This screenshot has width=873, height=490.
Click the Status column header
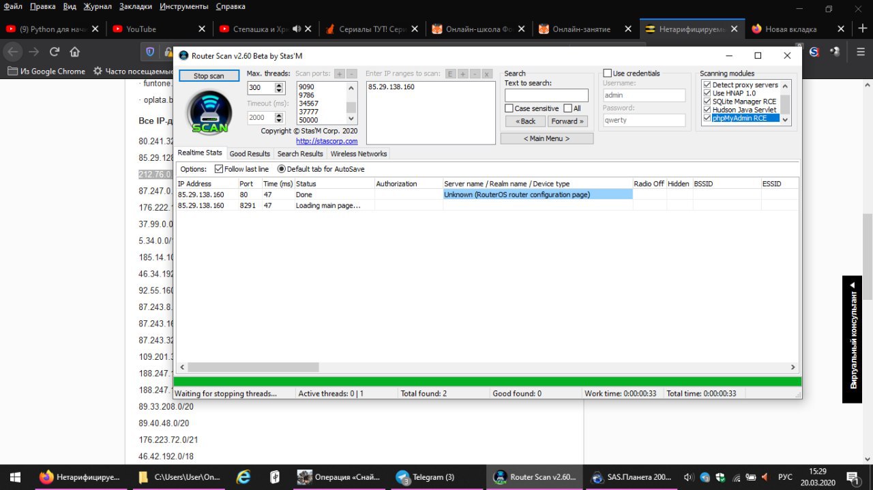pyautogui.click(x=334, y=184)
